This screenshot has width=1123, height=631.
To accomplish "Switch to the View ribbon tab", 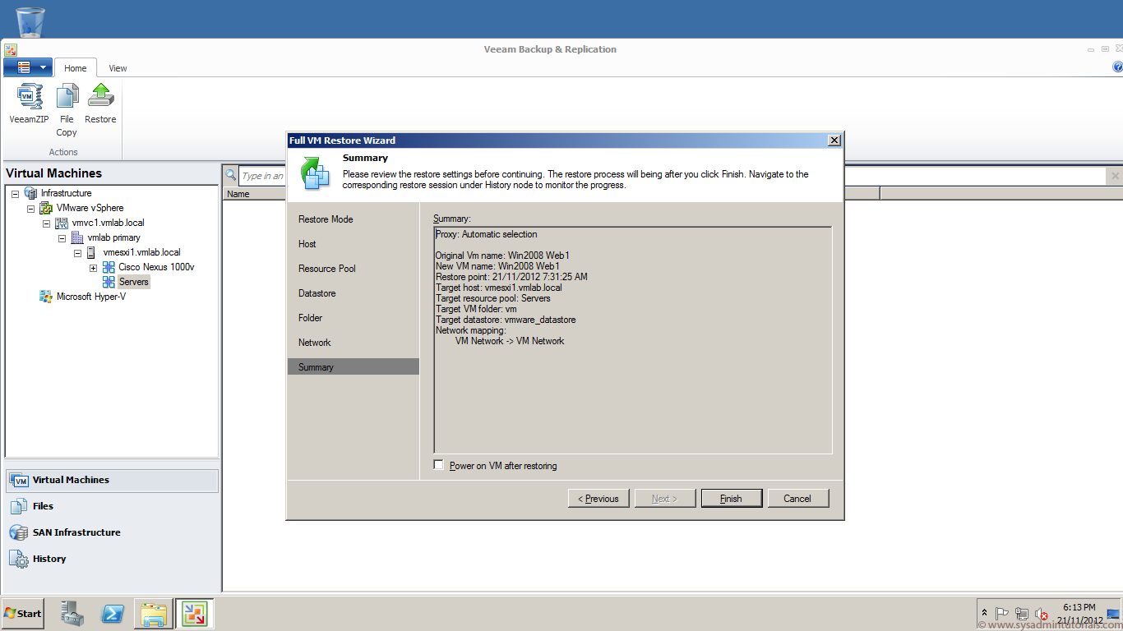I will tap(118, 68).
